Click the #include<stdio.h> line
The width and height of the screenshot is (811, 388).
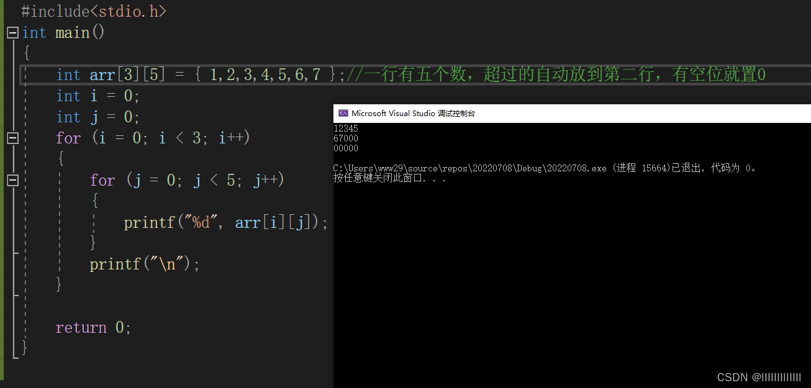[94, 11]
